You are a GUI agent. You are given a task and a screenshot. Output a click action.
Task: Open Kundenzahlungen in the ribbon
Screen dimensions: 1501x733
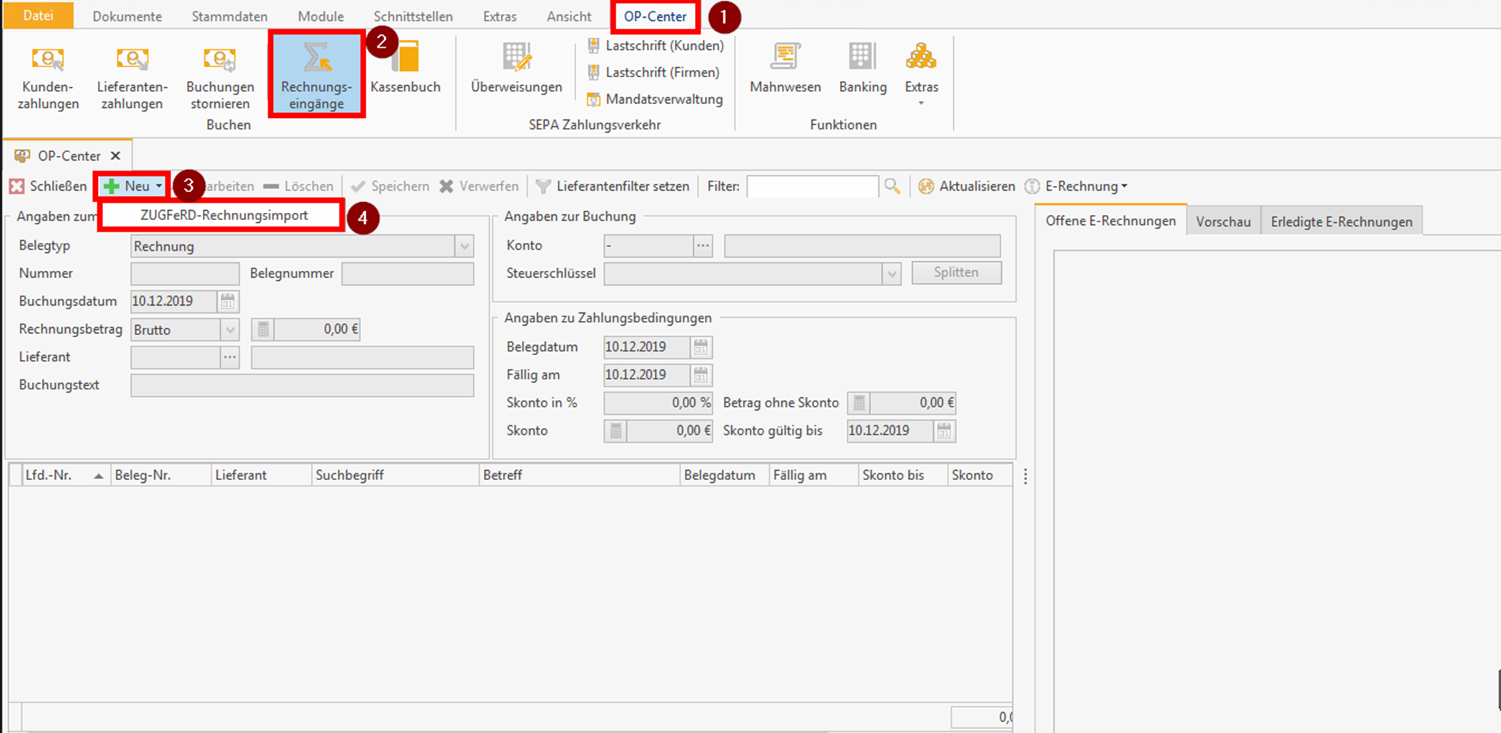click(48, 76)
